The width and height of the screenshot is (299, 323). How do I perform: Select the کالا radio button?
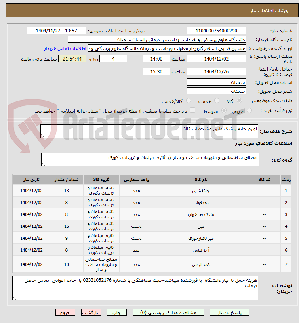[x=239, y=101]
